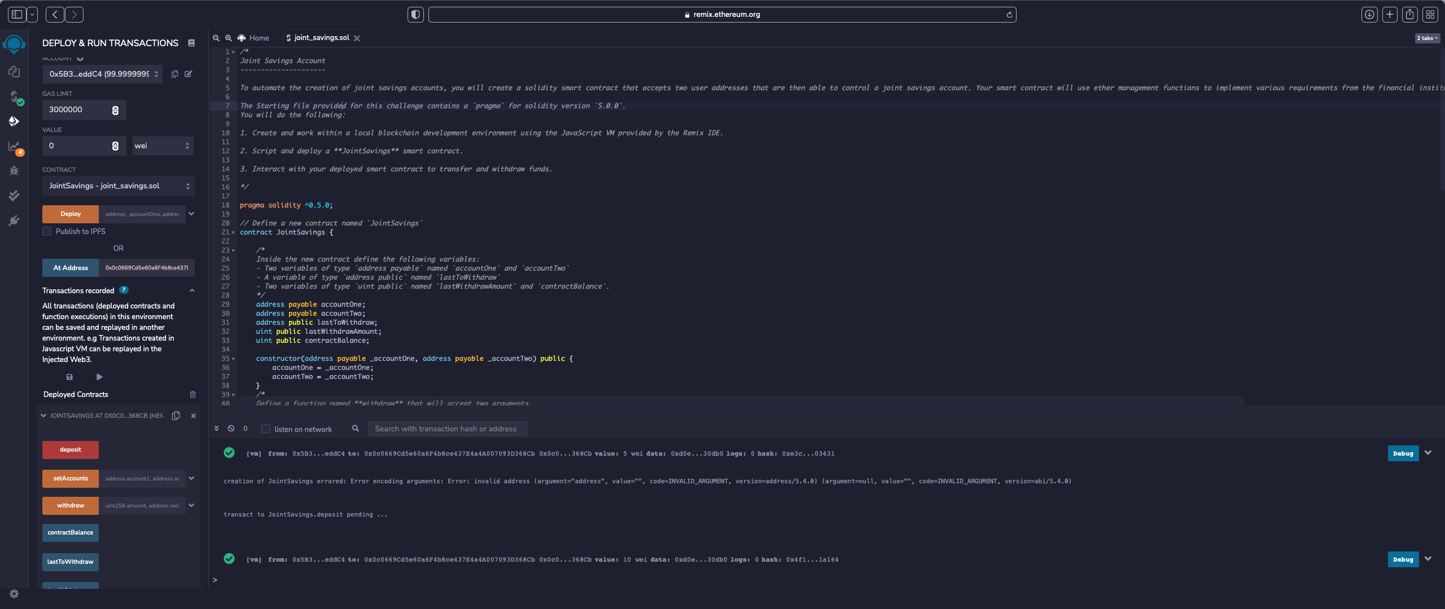
Task: Increment the Gas Limit stepper
Action: [115, 107]
